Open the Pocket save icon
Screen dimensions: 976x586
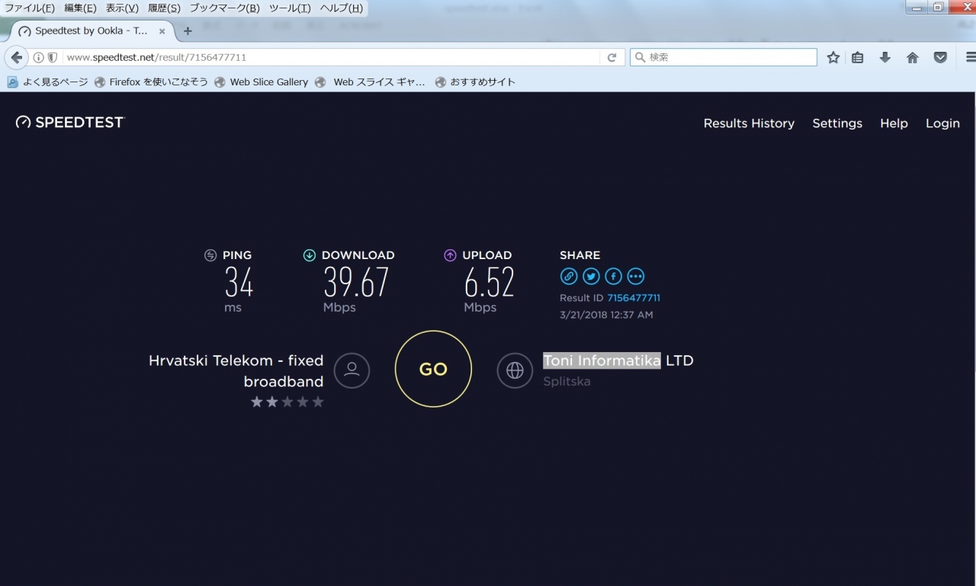tap(940, 57)
